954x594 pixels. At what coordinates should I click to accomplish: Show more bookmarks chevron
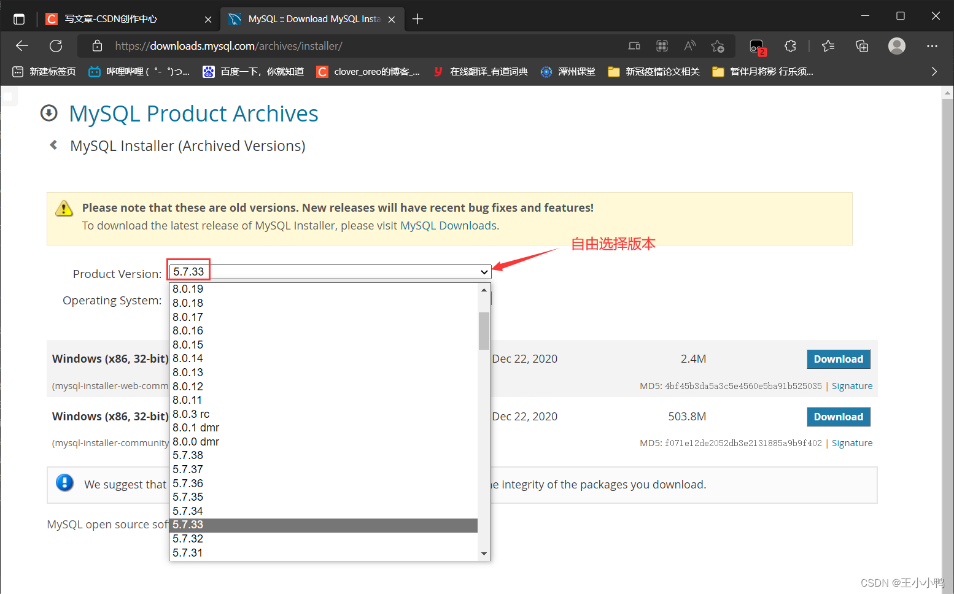[x=934, y=72]
